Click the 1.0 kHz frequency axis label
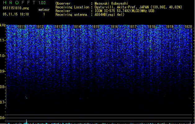Image resolution: width=195 pixels, height=124 pixels. [2, 56]
